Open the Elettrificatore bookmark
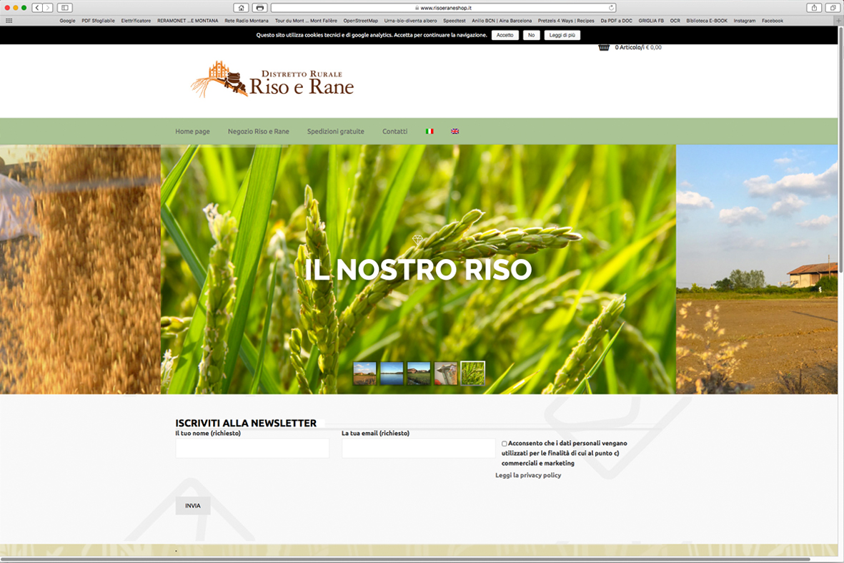Screen dimensions: 844x563 click(x=136, y=21)
